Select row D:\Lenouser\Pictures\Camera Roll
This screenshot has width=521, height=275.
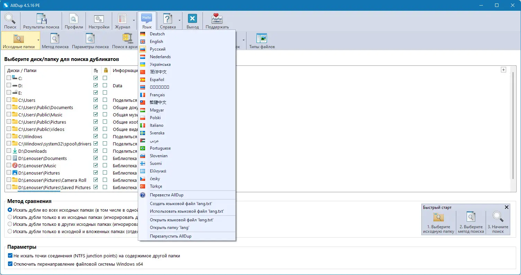click(x=52, y=180)
